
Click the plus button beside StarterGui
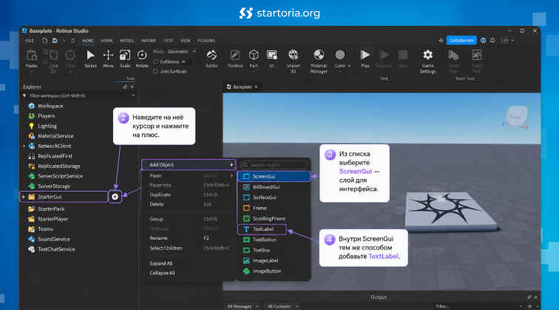(x=115, y=197)
